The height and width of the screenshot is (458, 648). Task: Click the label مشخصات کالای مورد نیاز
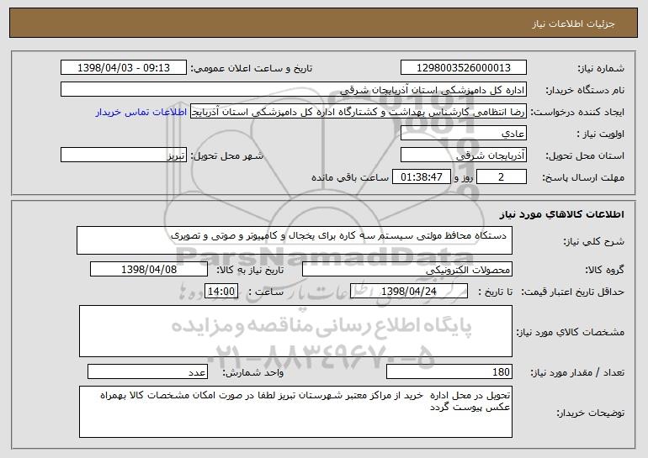coord(571,332)
